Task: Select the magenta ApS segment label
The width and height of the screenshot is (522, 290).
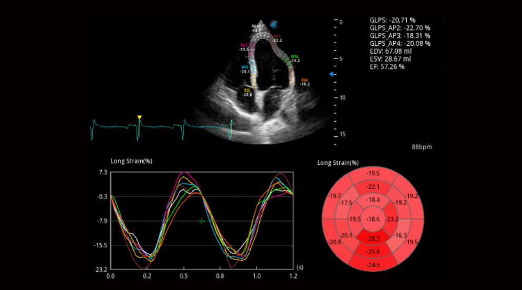Action: [244, 46]
